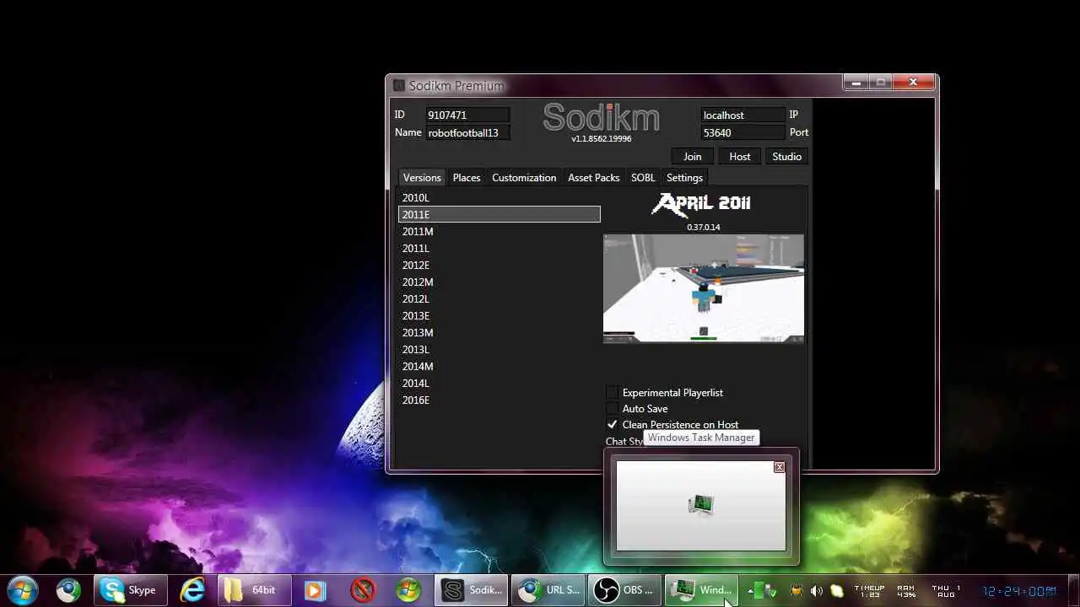
Task: Select version 2013L in list
Action: click(499, 349)
